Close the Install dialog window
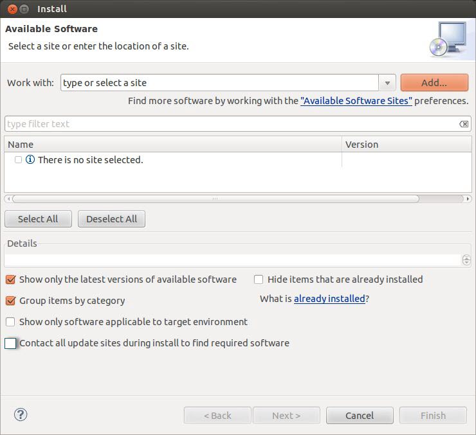 pyautogui.click(x=12, y=9)
